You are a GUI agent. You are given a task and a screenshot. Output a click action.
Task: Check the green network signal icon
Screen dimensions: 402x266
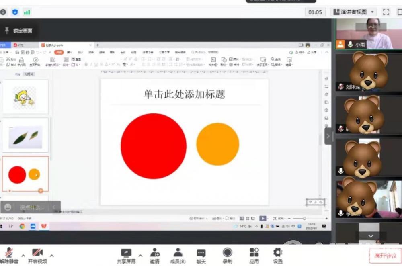27,12
